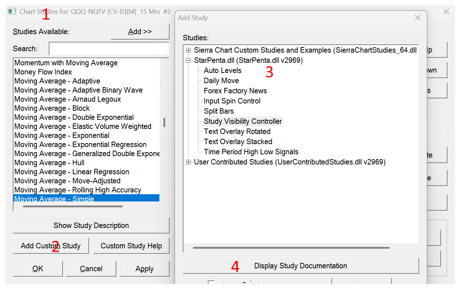Select Moving Average - Elastic Volume Weighted

click(83, 126)
